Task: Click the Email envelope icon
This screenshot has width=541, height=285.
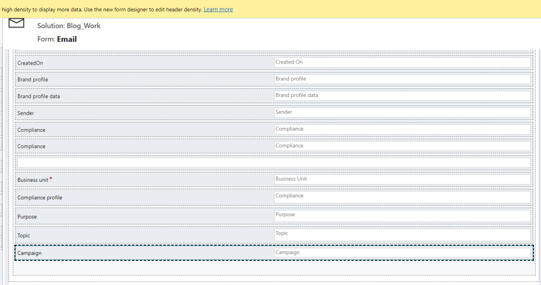Action: tap(16, 23)
